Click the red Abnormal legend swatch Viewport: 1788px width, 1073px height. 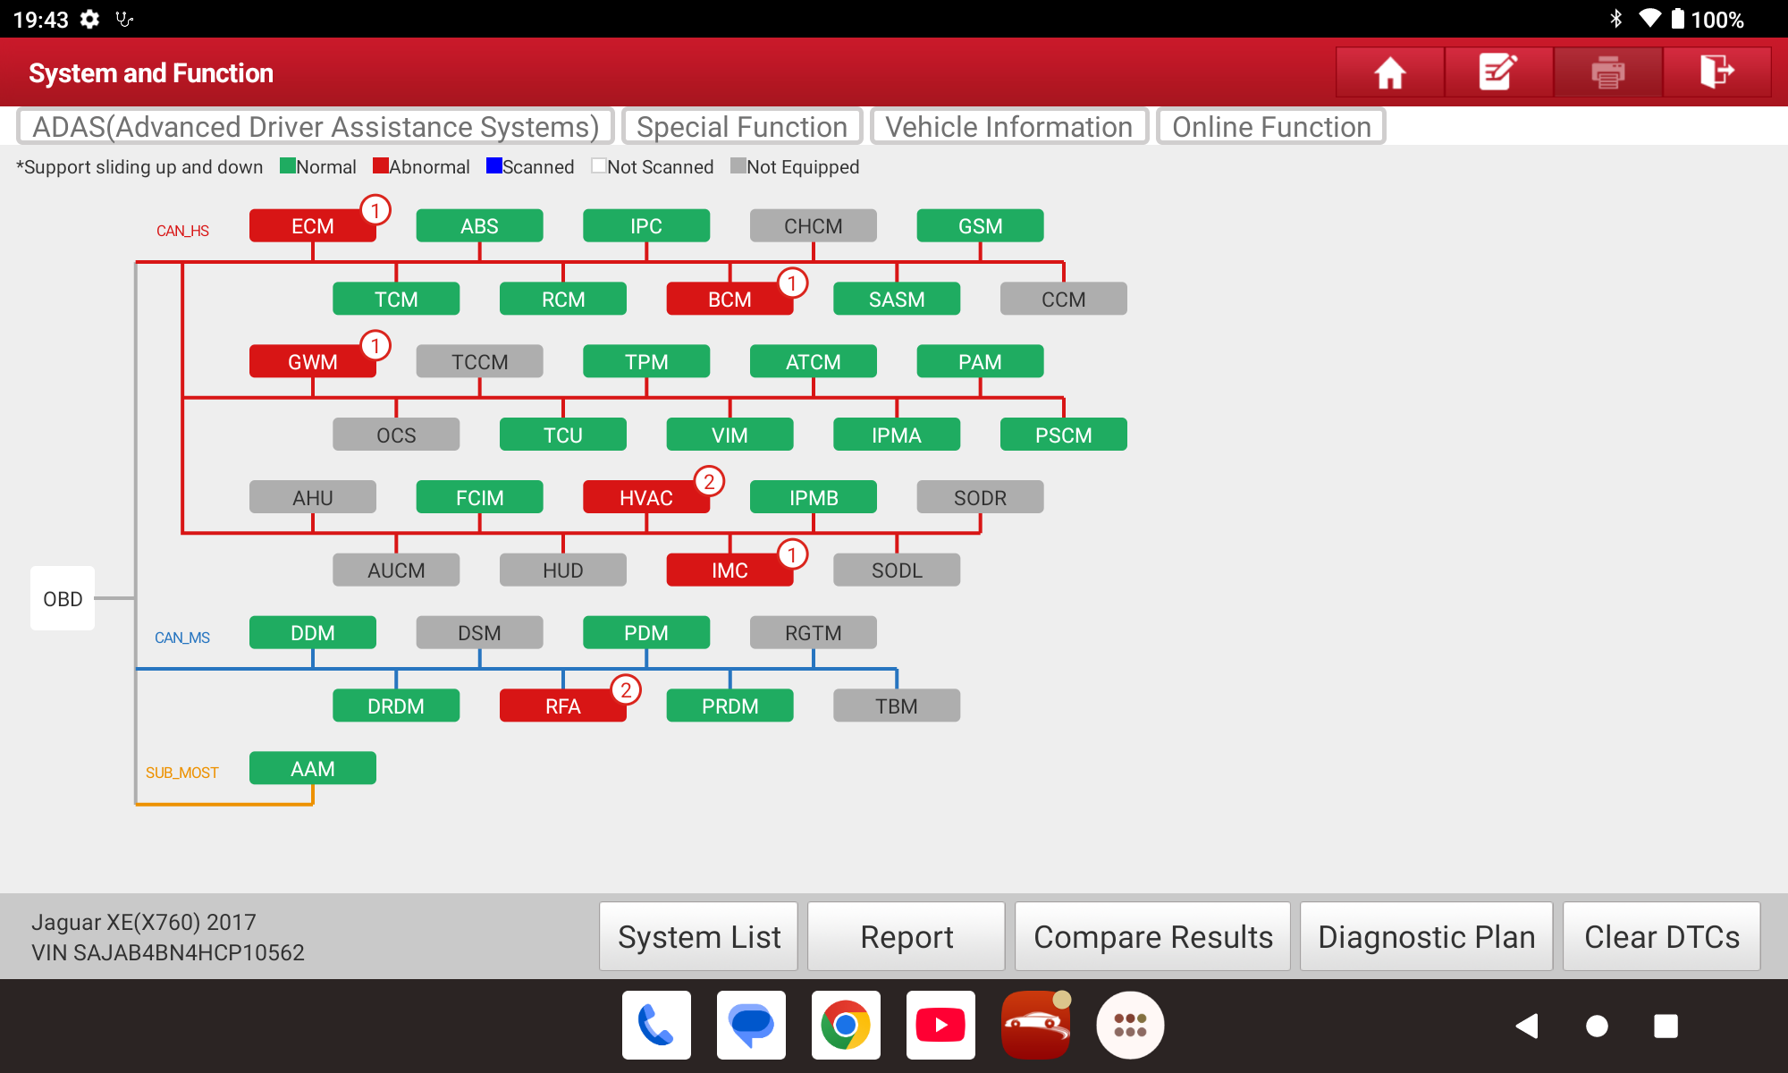point(381,166)
